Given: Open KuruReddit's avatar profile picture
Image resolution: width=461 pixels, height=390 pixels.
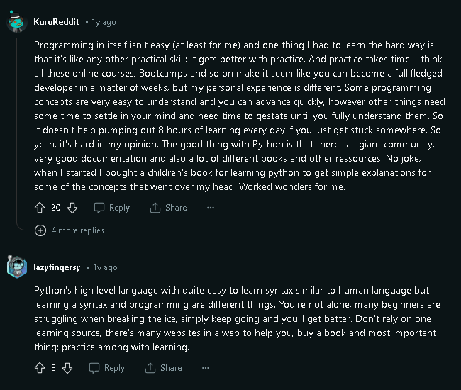Looking at the screenshot, I should coord(17,22).
